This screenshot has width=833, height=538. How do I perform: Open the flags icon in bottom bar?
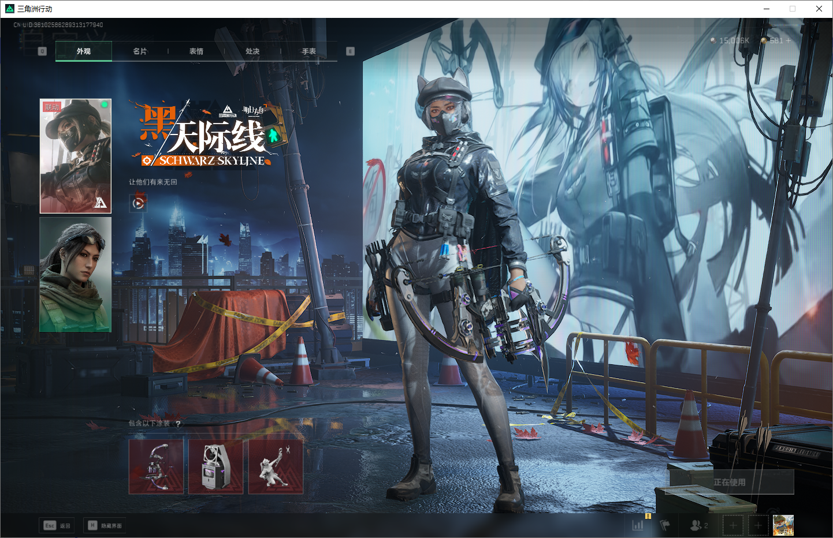[665, 525]
